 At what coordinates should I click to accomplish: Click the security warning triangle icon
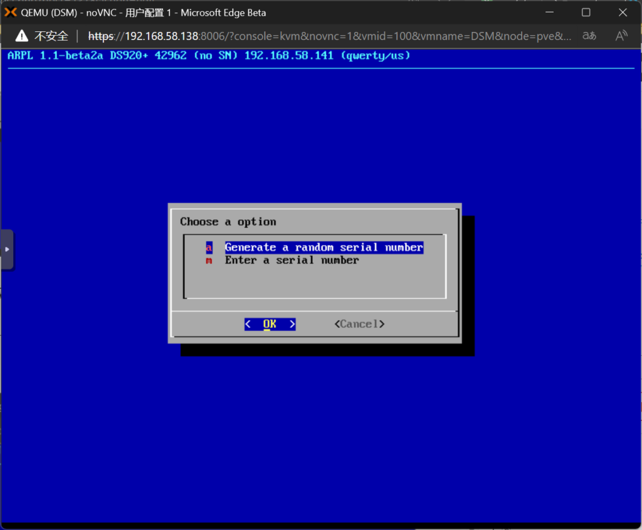(22, 36)
